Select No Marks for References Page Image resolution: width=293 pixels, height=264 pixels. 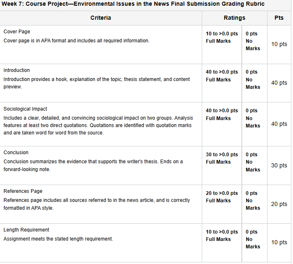coord(254,204)
